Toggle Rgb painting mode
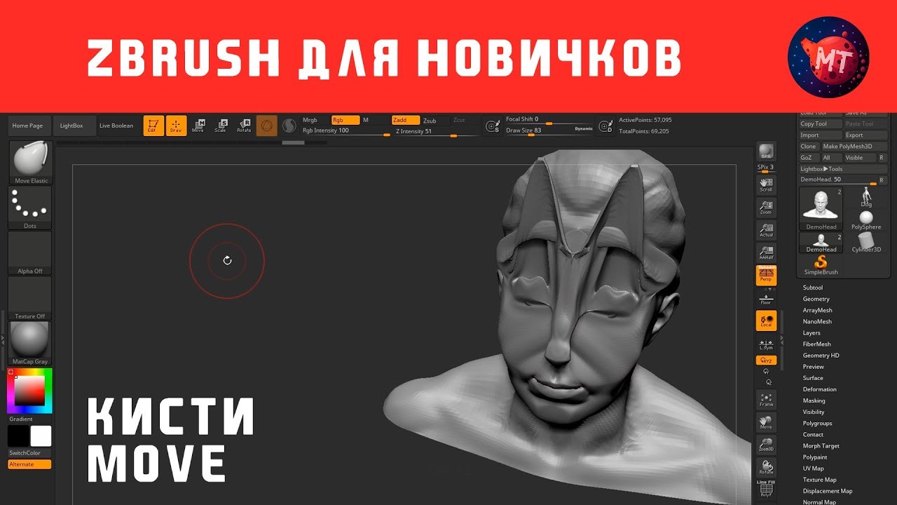 click(345, 120)
